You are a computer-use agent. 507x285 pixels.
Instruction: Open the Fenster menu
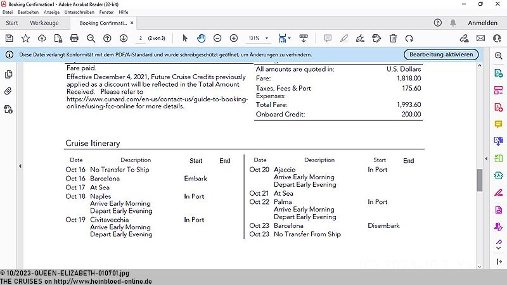(106, 12)
